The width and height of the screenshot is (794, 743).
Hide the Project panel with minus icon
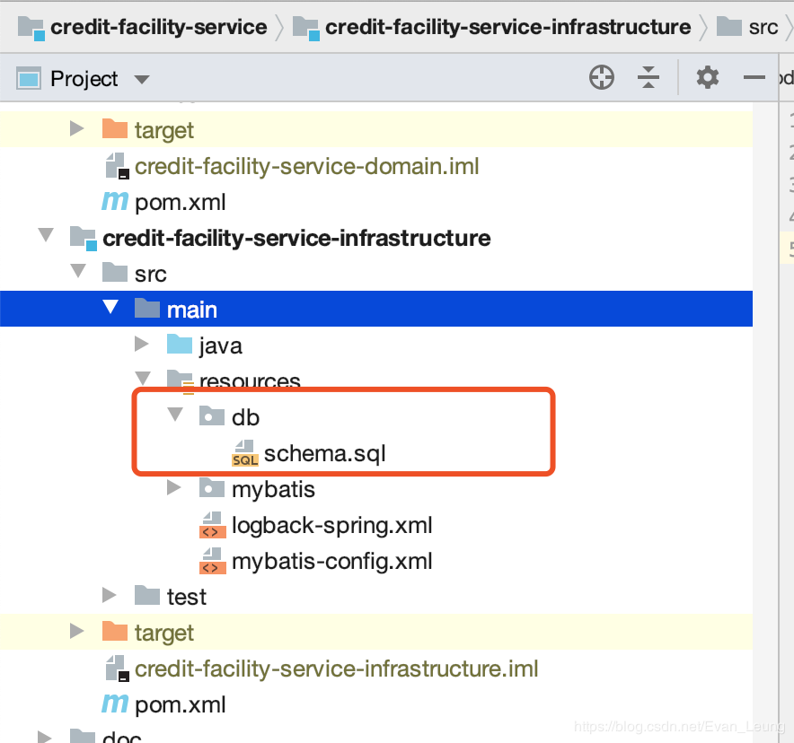pos(754,78)
